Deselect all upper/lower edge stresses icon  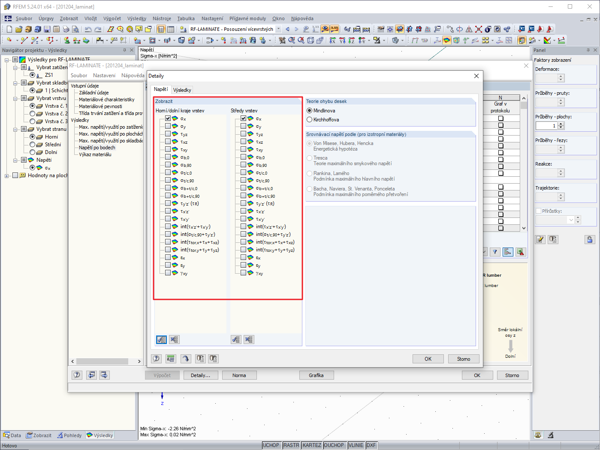[x=174, y=340]
